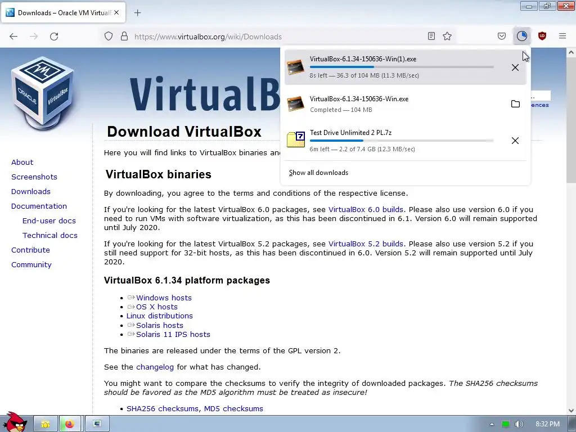
Task: Open the About sidebar link
Action: pos(22,162)
